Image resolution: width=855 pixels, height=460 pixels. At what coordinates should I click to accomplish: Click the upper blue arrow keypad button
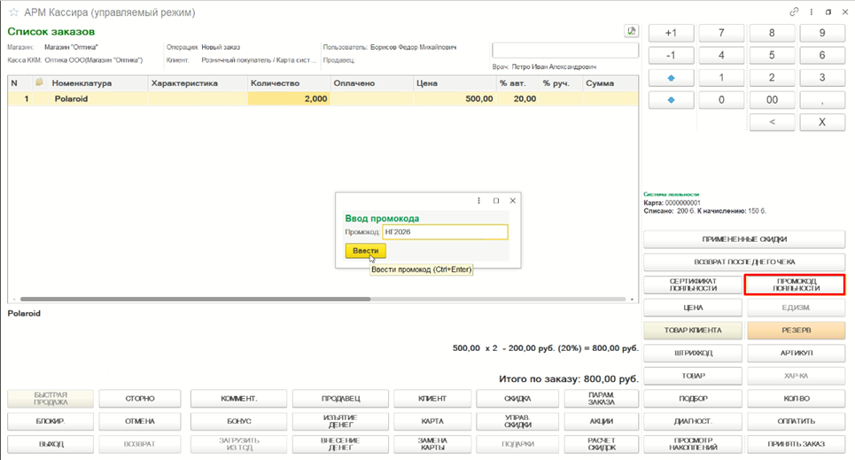coord(672,78)
